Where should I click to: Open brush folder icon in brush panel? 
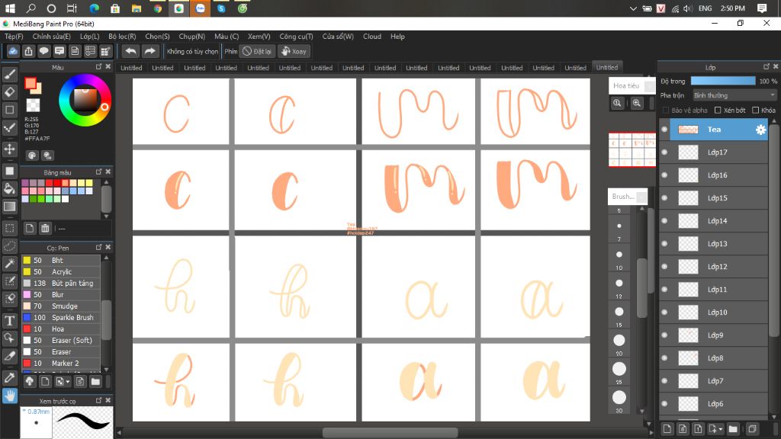(x=95, y=382)
